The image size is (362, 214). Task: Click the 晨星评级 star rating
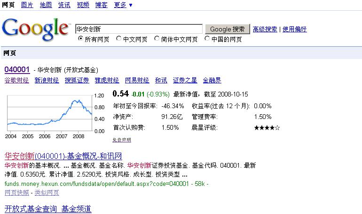click(267, 127)
